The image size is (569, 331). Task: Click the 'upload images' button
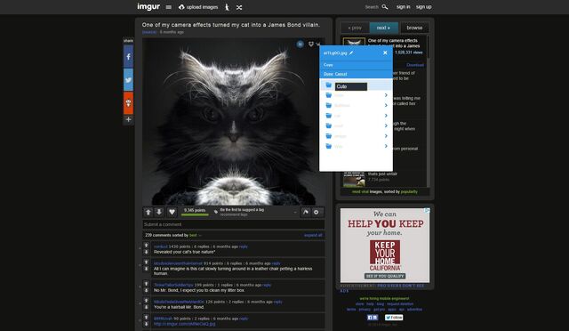[x=198, y=7]
